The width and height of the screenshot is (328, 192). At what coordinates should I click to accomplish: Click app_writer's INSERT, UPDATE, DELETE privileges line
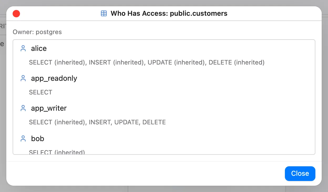[97, 122]
